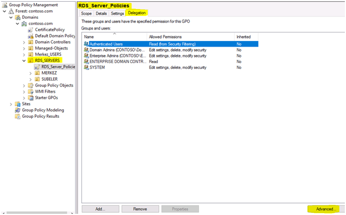Viewport: 346px width, 215px height.
Task: Expand the Group Policy Objects container
Action: [x=24, y=85]
